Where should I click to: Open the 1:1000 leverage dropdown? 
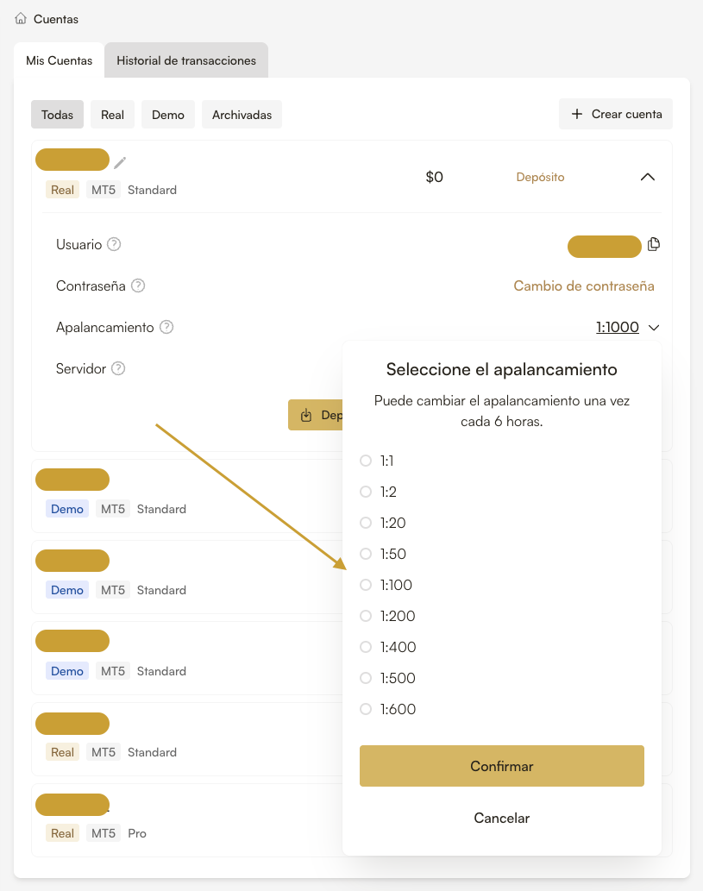(627, 327)
